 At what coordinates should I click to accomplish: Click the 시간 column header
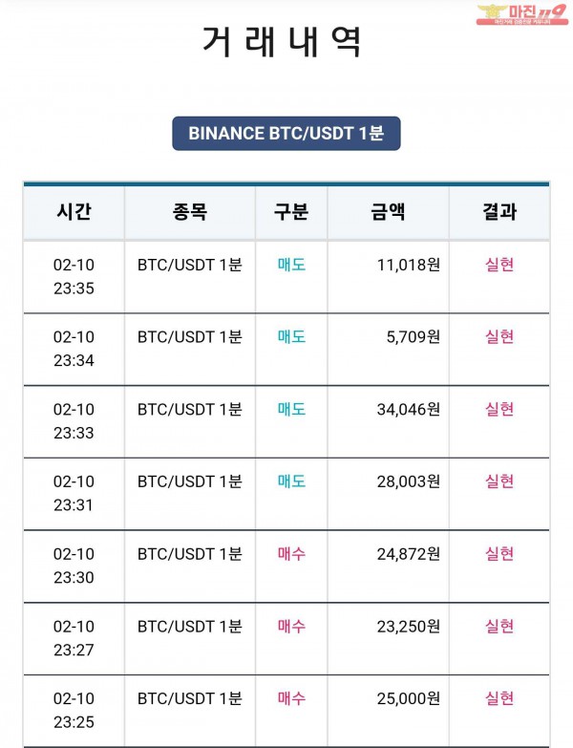coord(74,212)
